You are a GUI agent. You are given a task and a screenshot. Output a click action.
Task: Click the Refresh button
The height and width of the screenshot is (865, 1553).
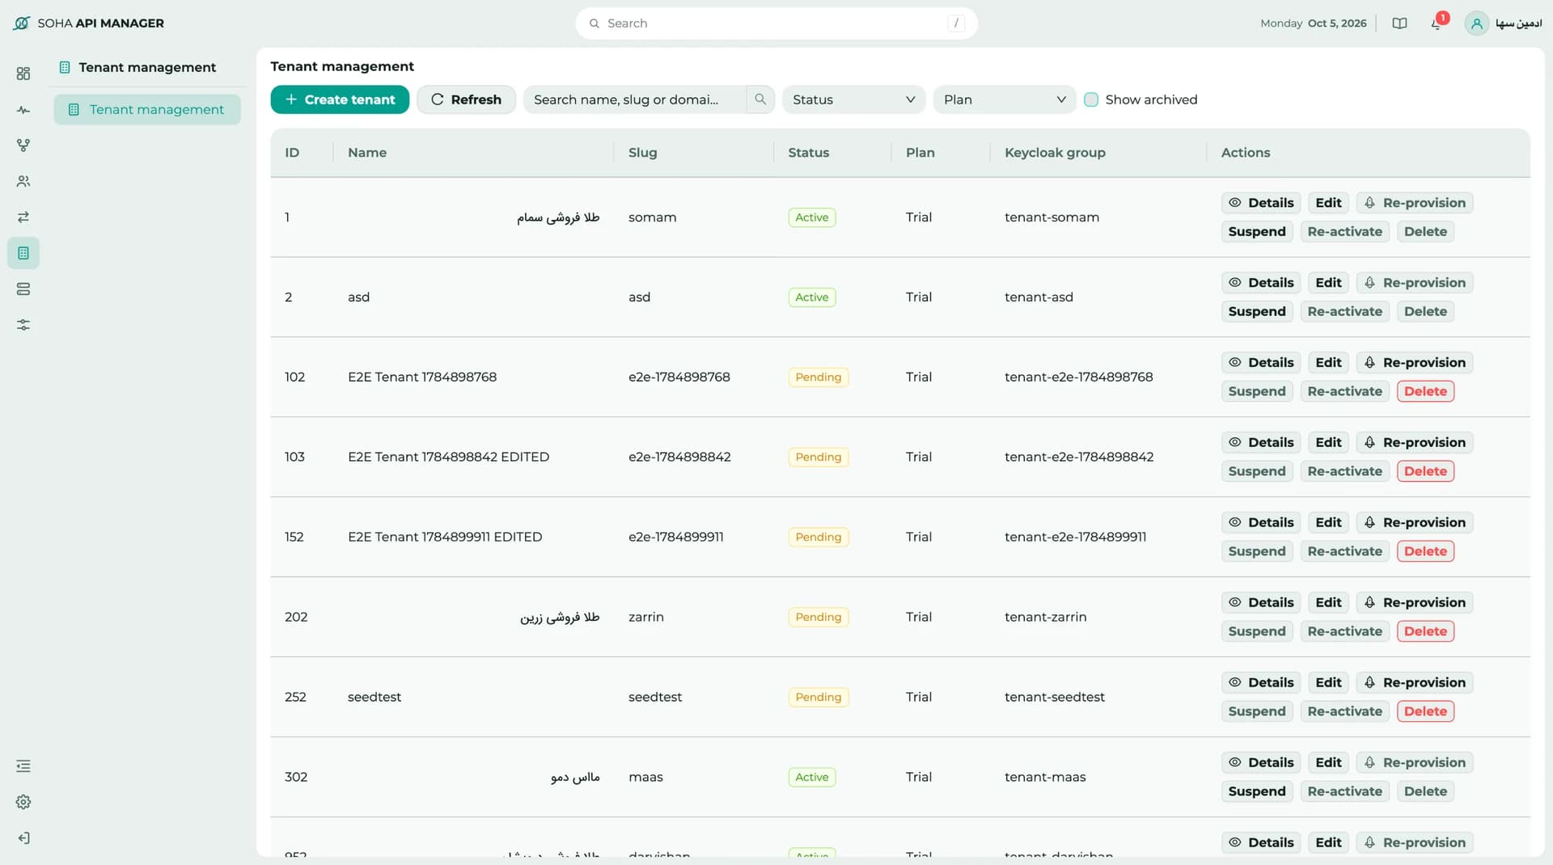466,99
